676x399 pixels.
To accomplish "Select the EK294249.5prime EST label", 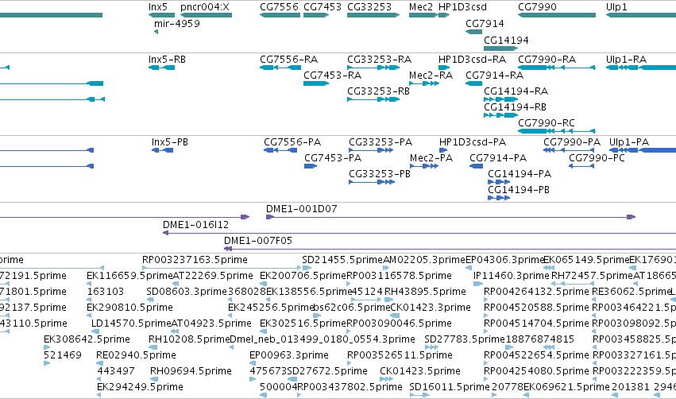I will 140,387.
